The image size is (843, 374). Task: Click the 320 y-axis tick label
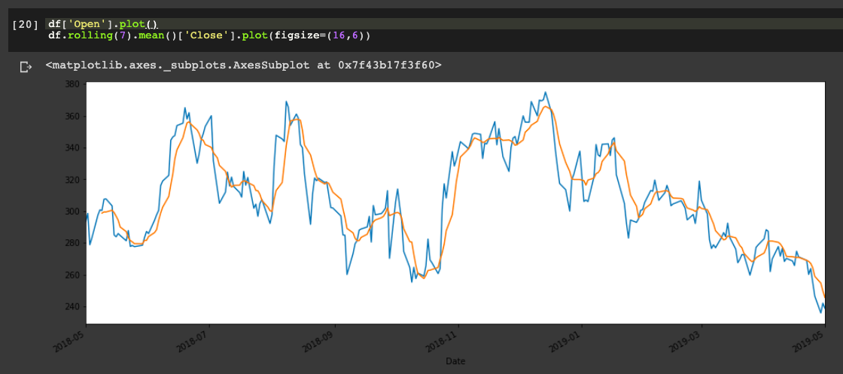[72, 180]
